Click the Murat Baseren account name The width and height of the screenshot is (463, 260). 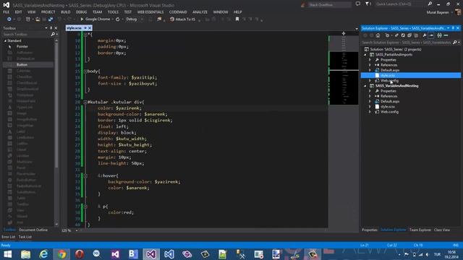click(438, 12)
